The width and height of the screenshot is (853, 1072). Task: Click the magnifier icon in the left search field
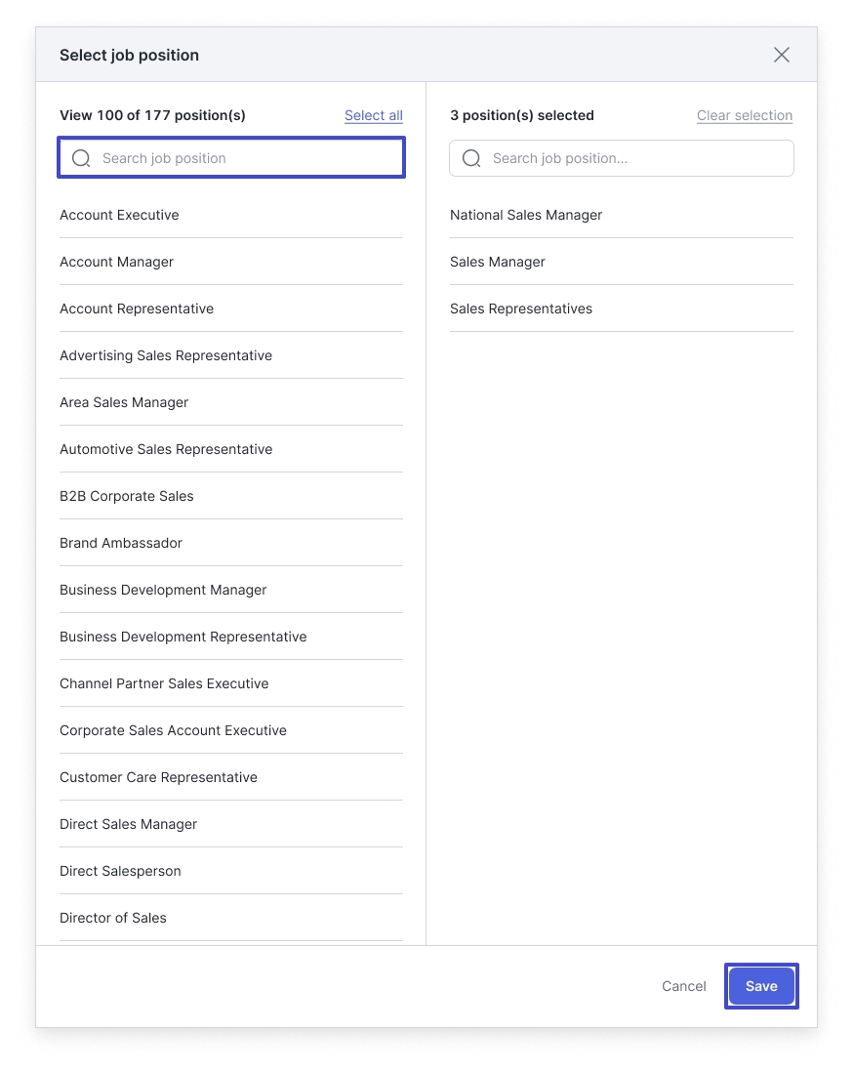click(81, 157)
